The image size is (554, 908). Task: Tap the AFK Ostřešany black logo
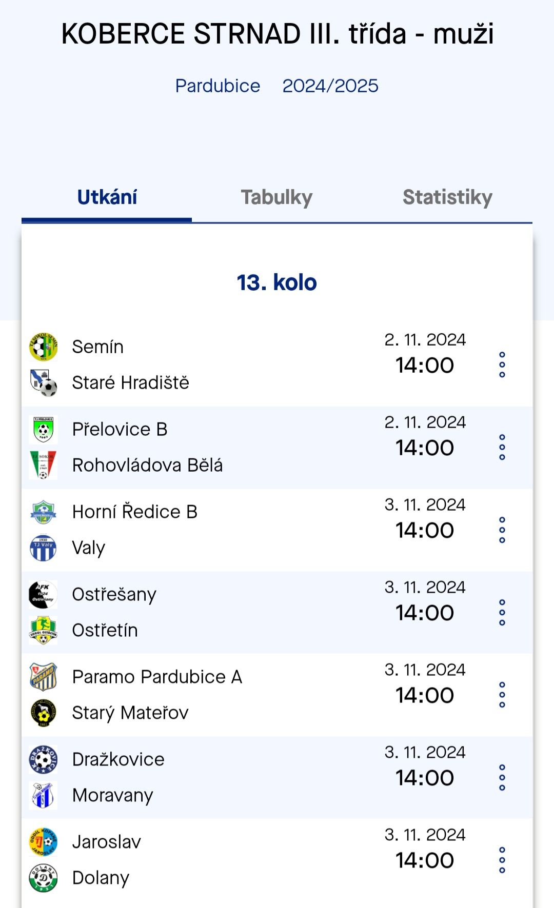tap(43, 595)
